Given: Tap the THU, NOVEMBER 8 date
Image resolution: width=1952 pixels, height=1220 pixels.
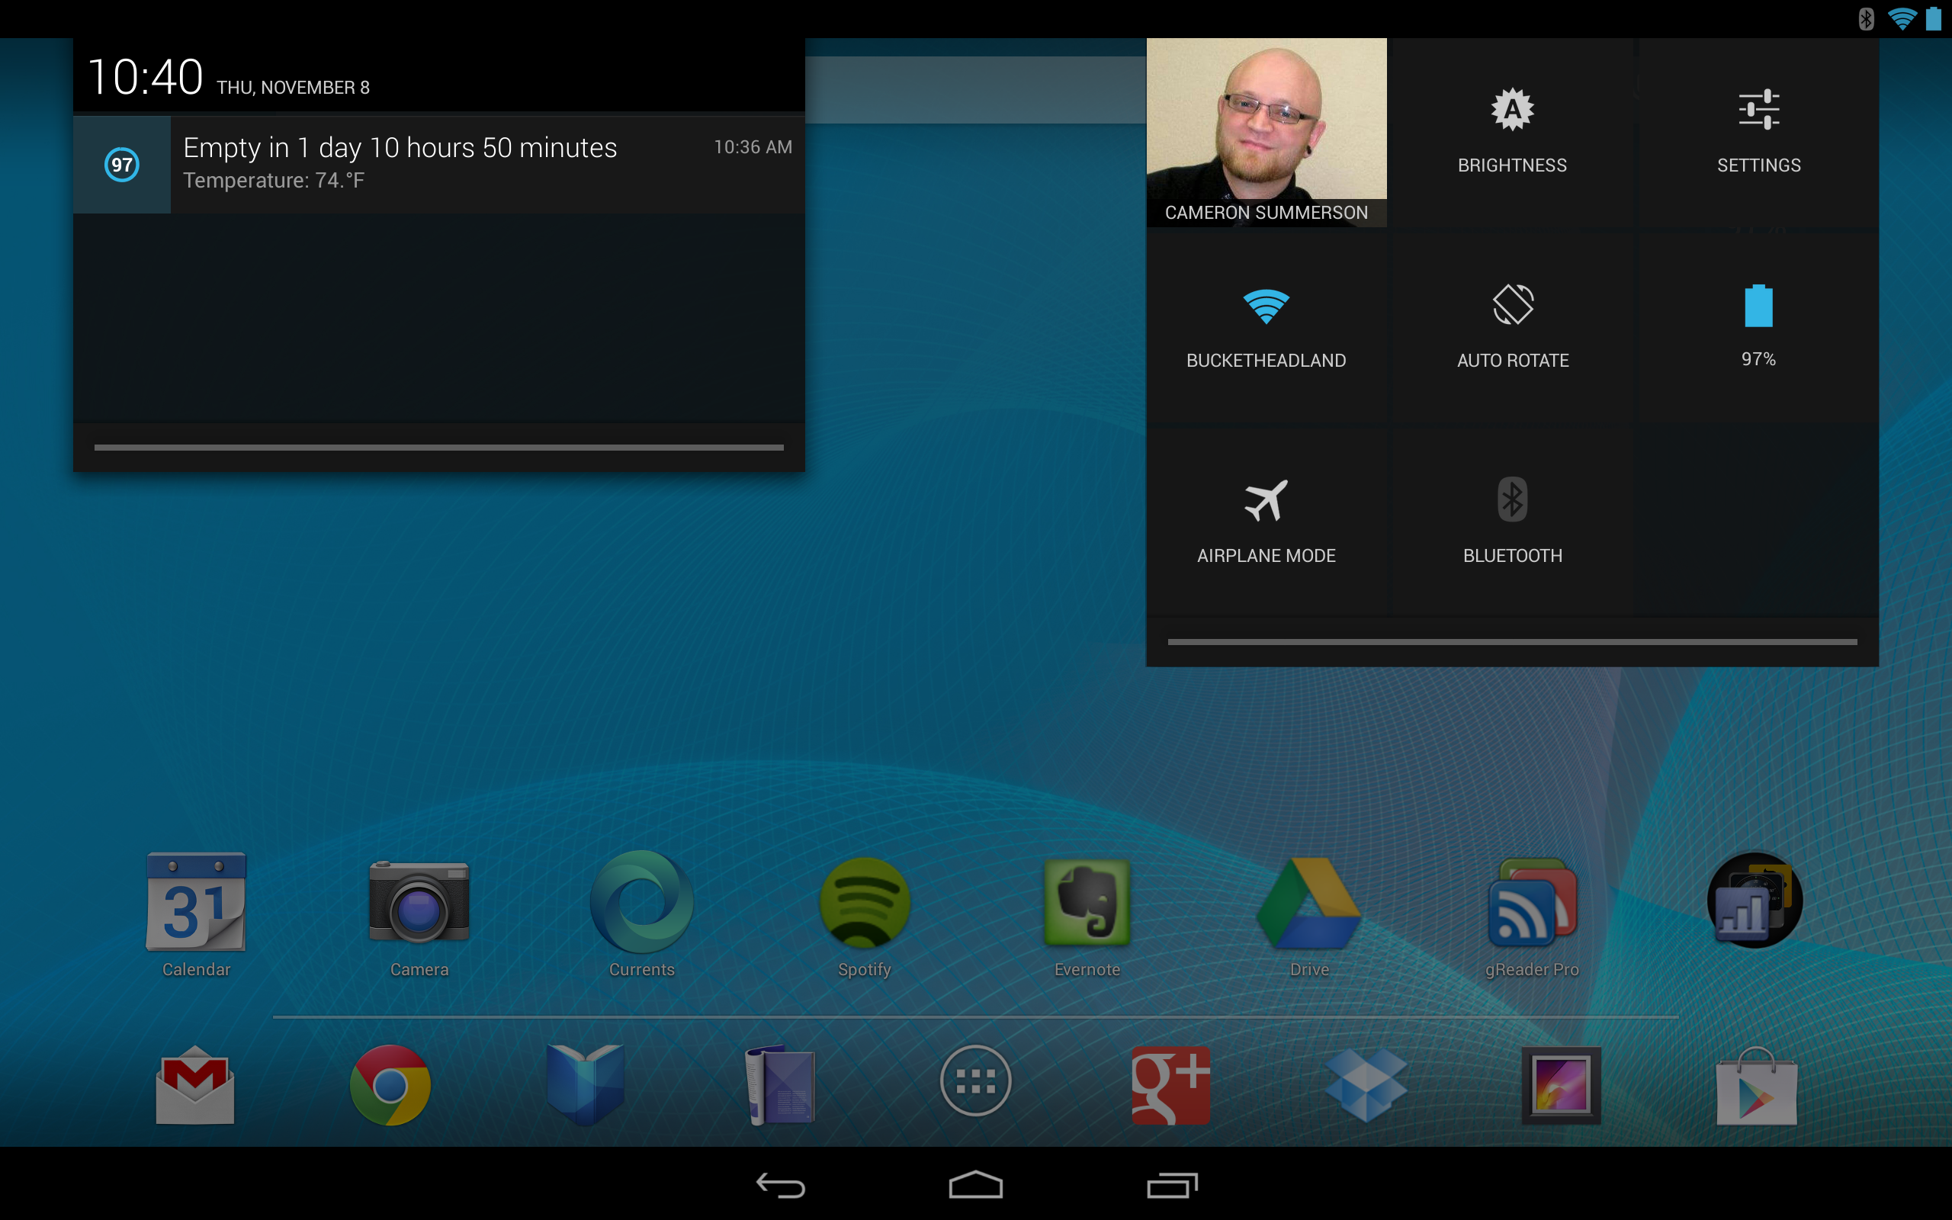Looking at the screenshot, I should tap(293, 87).
